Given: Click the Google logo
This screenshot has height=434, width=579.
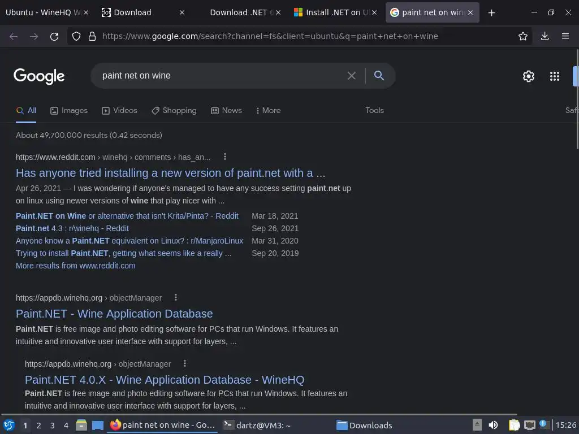Looking at the screenshot, I should [x=39, y=76].
